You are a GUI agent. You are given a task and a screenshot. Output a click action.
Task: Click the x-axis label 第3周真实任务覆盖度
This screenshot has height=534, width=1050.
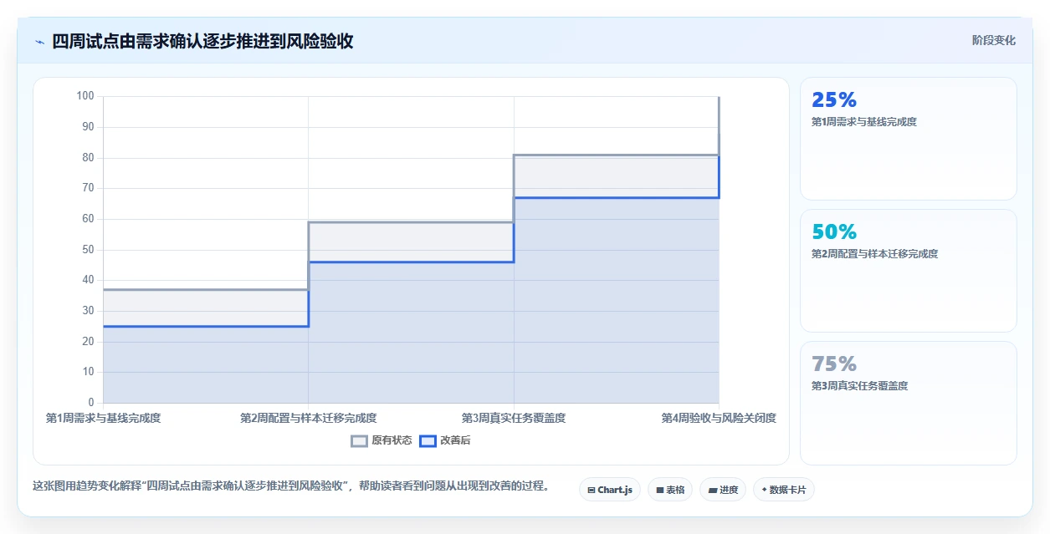click(x=514, y=418)
